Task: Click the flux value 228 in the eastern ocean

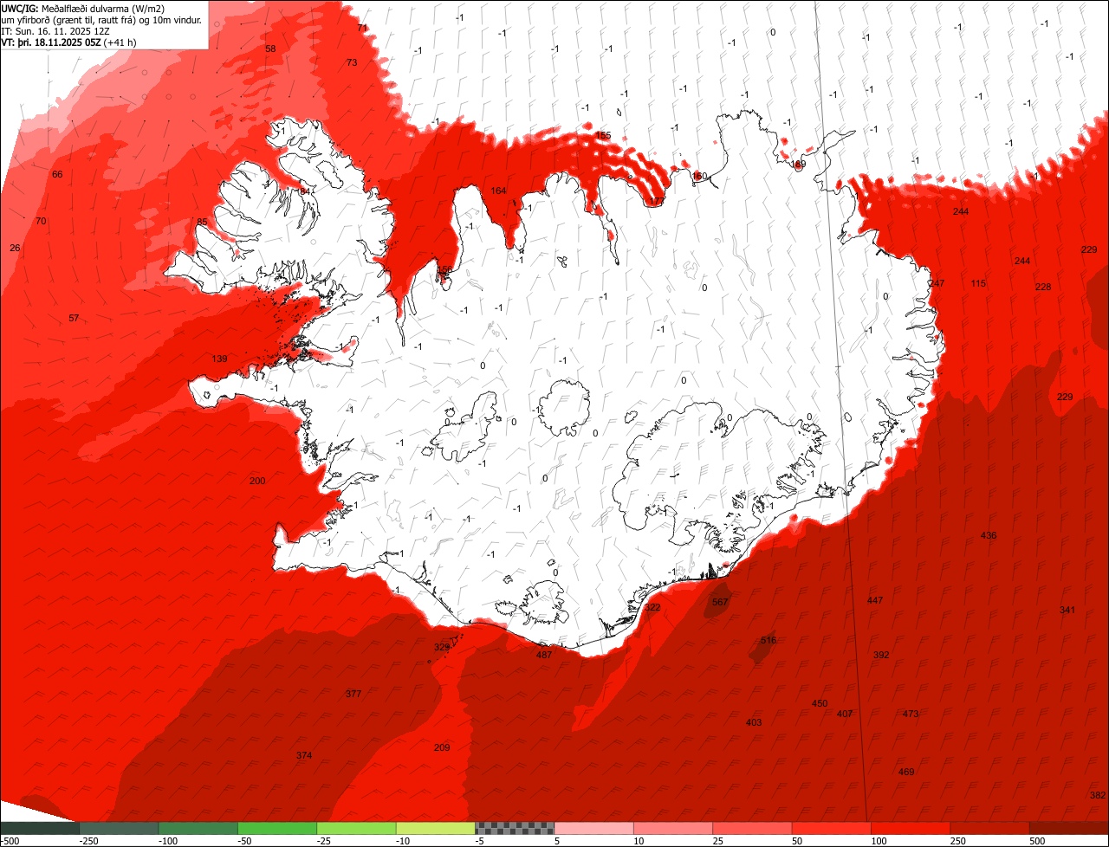Action: coord(1043,287)
